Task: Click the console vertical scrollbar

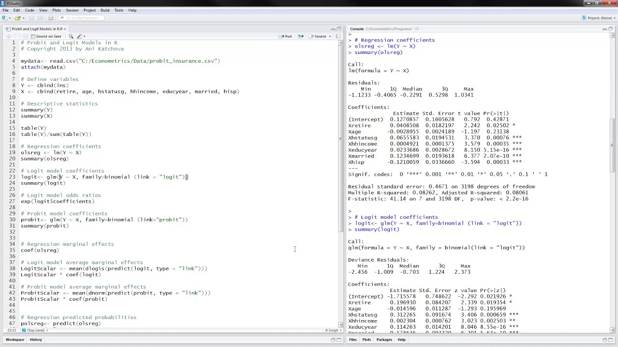Action: (x=612, y=145)
